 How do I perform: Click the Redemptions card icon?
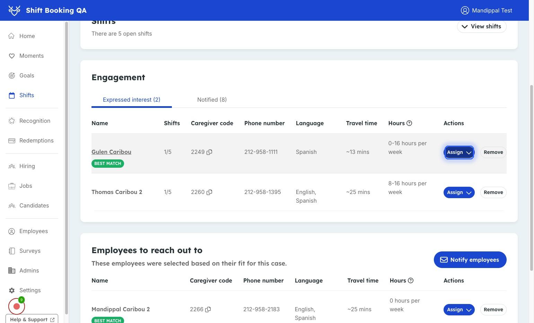tap(12, 140)
